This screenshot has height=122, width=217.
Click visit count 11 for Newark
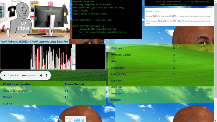[x=66, y=97]
